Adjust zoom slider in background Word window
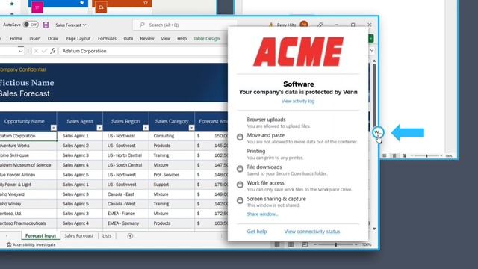Image resolution: width=478 pixels, height=269 pixels. pos(426,156)
